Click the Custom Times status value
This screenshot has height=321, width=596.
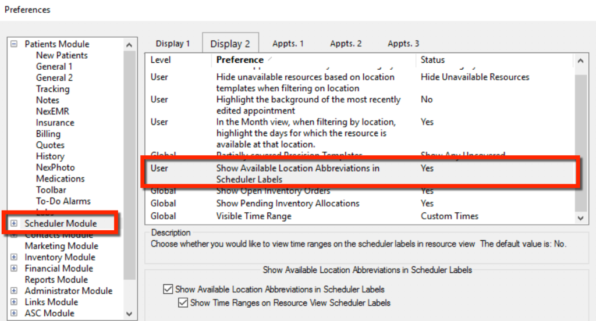449,216
